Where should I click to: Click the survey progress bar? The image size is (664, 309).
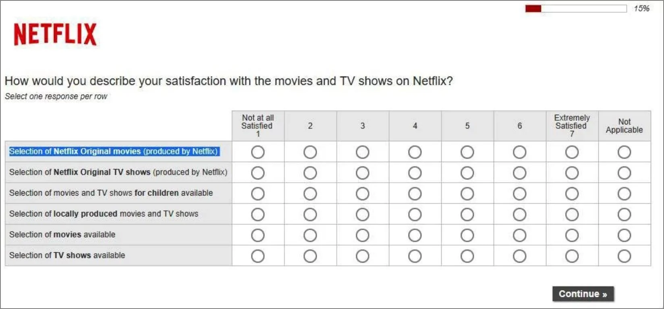click(576, 8)
